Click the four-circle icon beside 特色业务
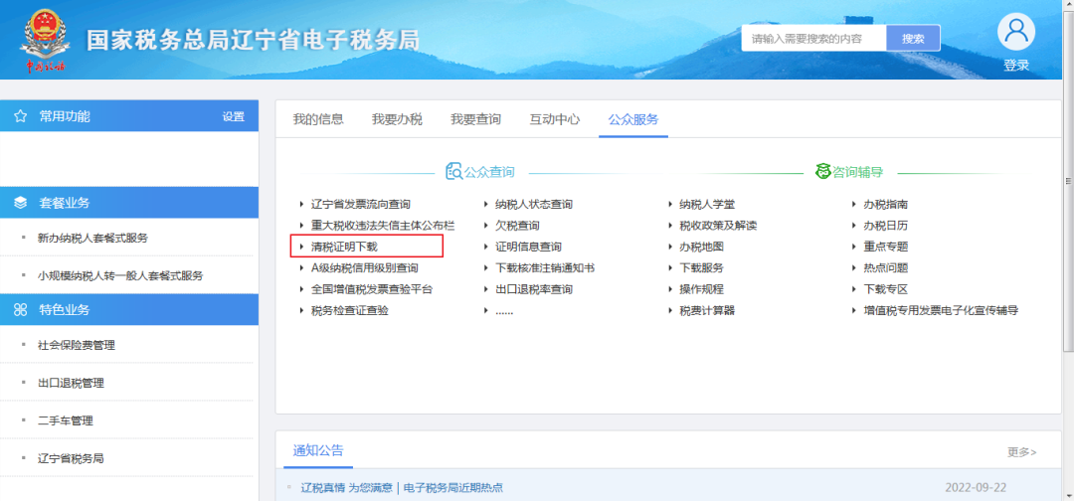The image size is (1074, 501). (21, 310)
